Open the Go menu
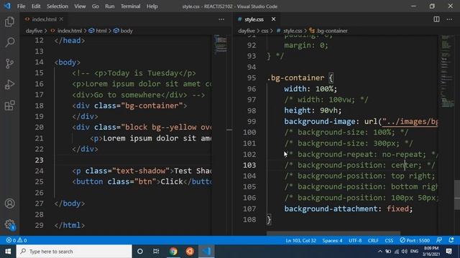460x258 pixels. (96, 6)
